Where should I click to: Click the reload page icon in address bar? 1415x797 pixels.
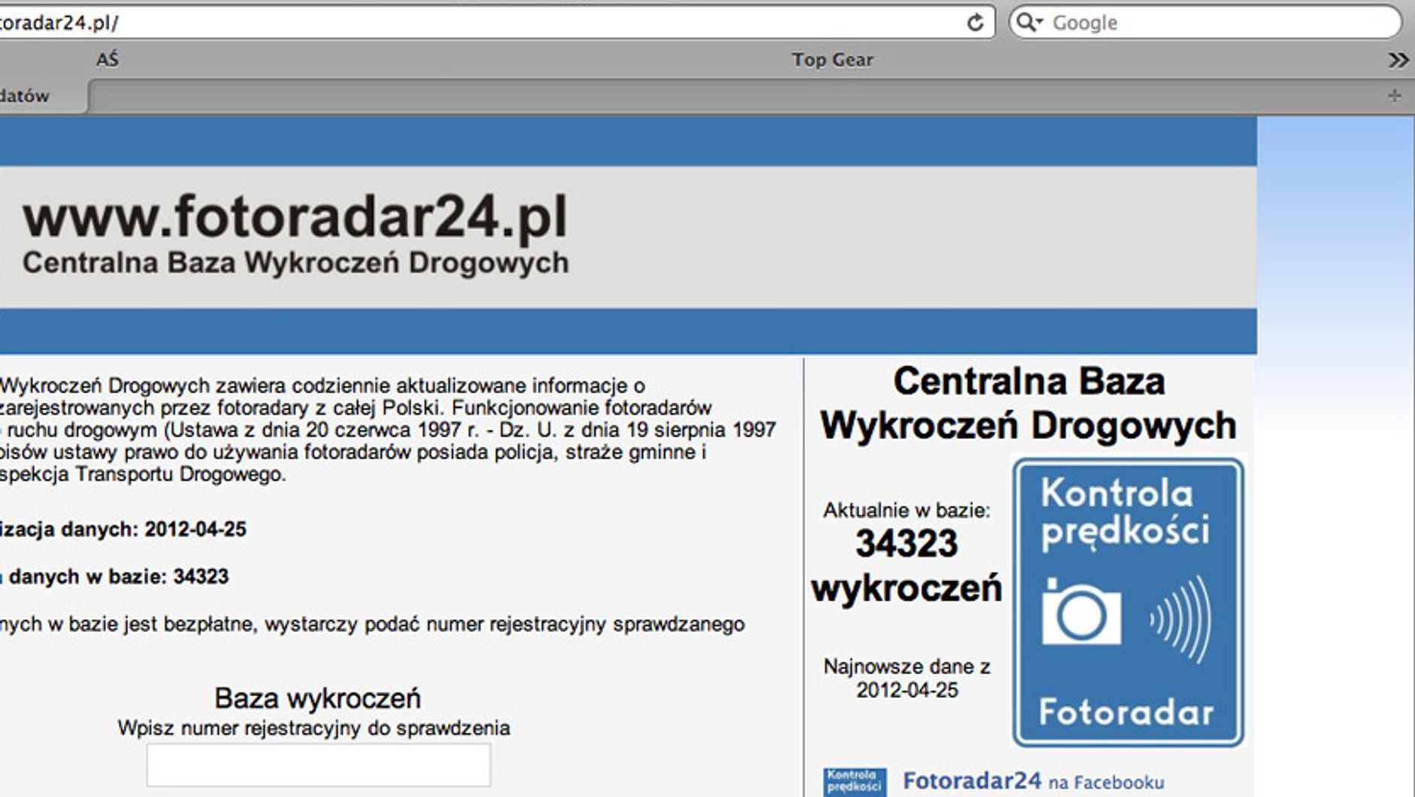point(975,23)
